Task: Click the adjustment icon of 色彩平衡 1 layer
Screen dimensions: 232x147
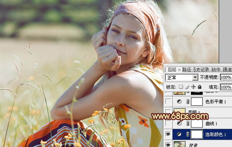Action: (179, 101)
